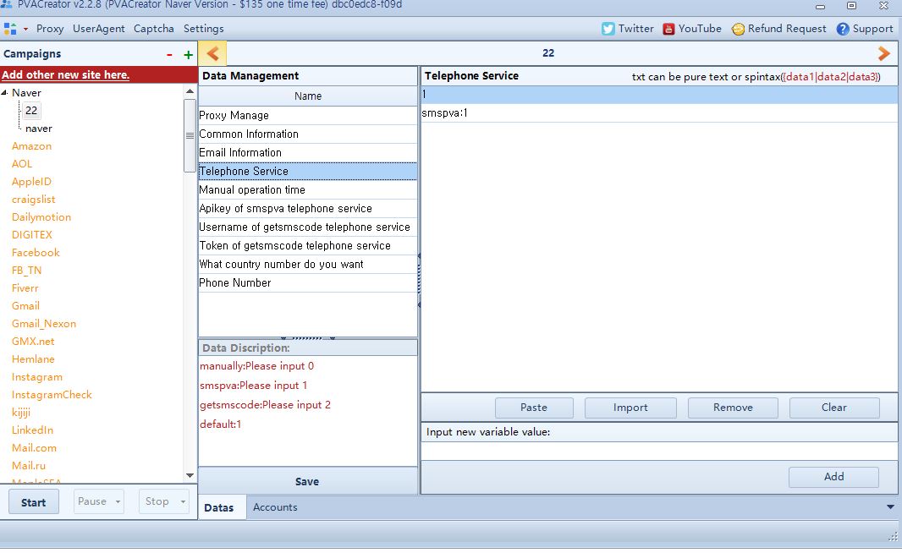Go to previous with the left orange arrow
902x553 pixels.
click(212, 53)
